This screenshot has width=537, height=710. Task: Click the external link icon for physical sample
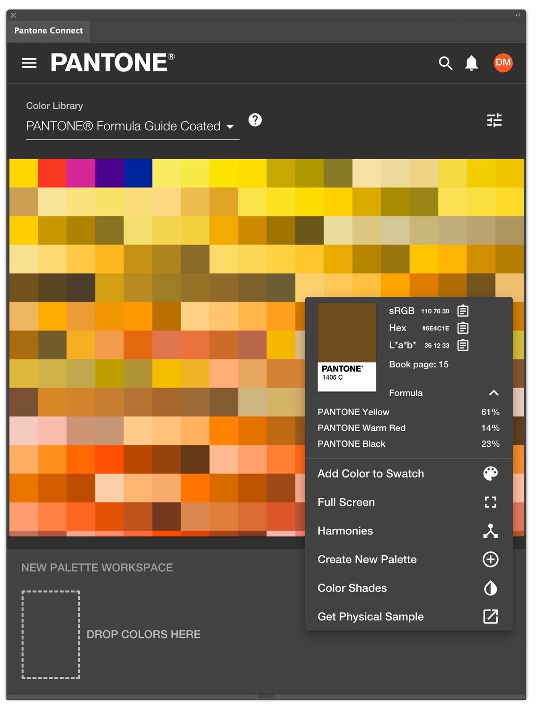[x=491, y=616]
